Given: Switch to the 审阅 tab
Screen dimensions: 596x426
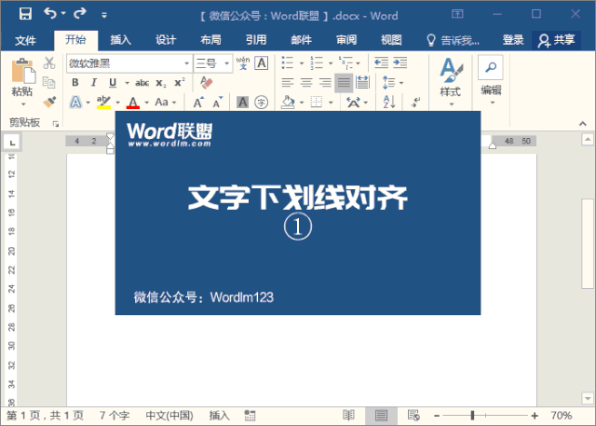Looking at the screenshot, I should click(x=346, y=39).
